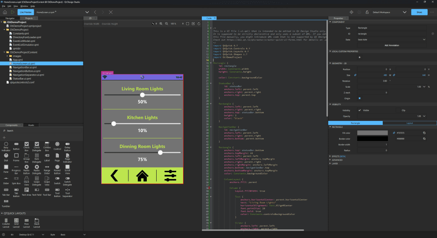Click the ID field containing rectangle
Image resolution: width=437 pixels, height=238 pixels.
click(392, 34)
